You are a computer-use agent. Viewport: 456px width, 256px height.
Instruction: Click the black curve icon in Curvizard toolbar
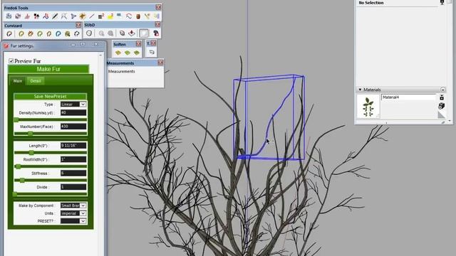pos(9,33)
